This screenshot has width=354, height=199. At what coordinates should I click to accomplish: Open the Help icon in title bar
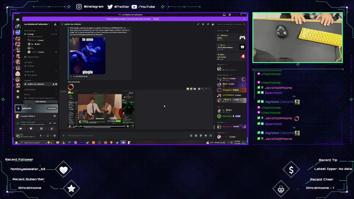click(230, 15)
